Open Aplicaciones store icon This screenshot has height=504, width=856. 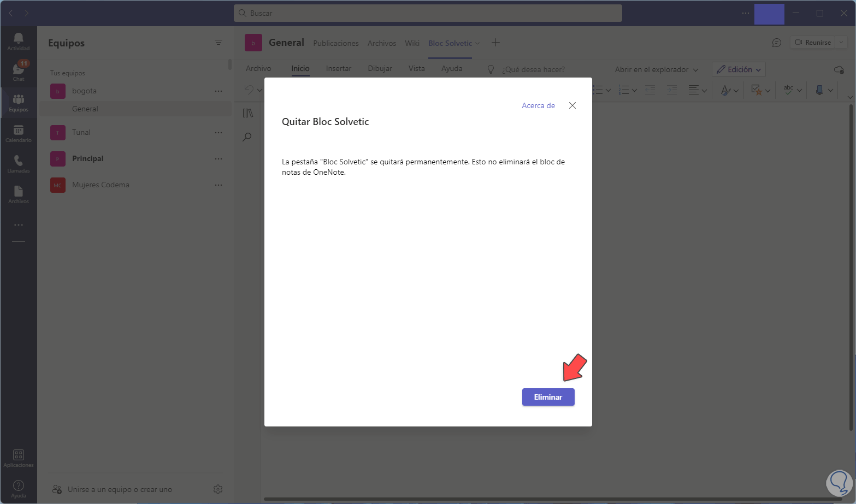(19, 458)
